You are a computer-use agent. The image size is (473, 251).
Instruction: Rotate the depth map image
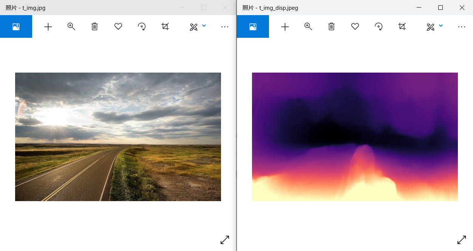[x=379, y=26]
